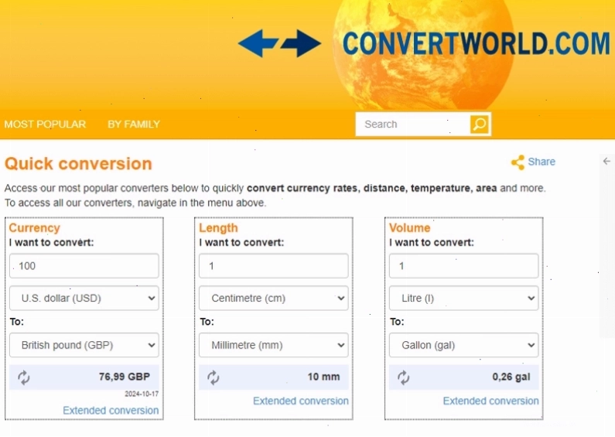
Task: Open the Millimetre (mm) dropdown
Action: tap(274, 345)
